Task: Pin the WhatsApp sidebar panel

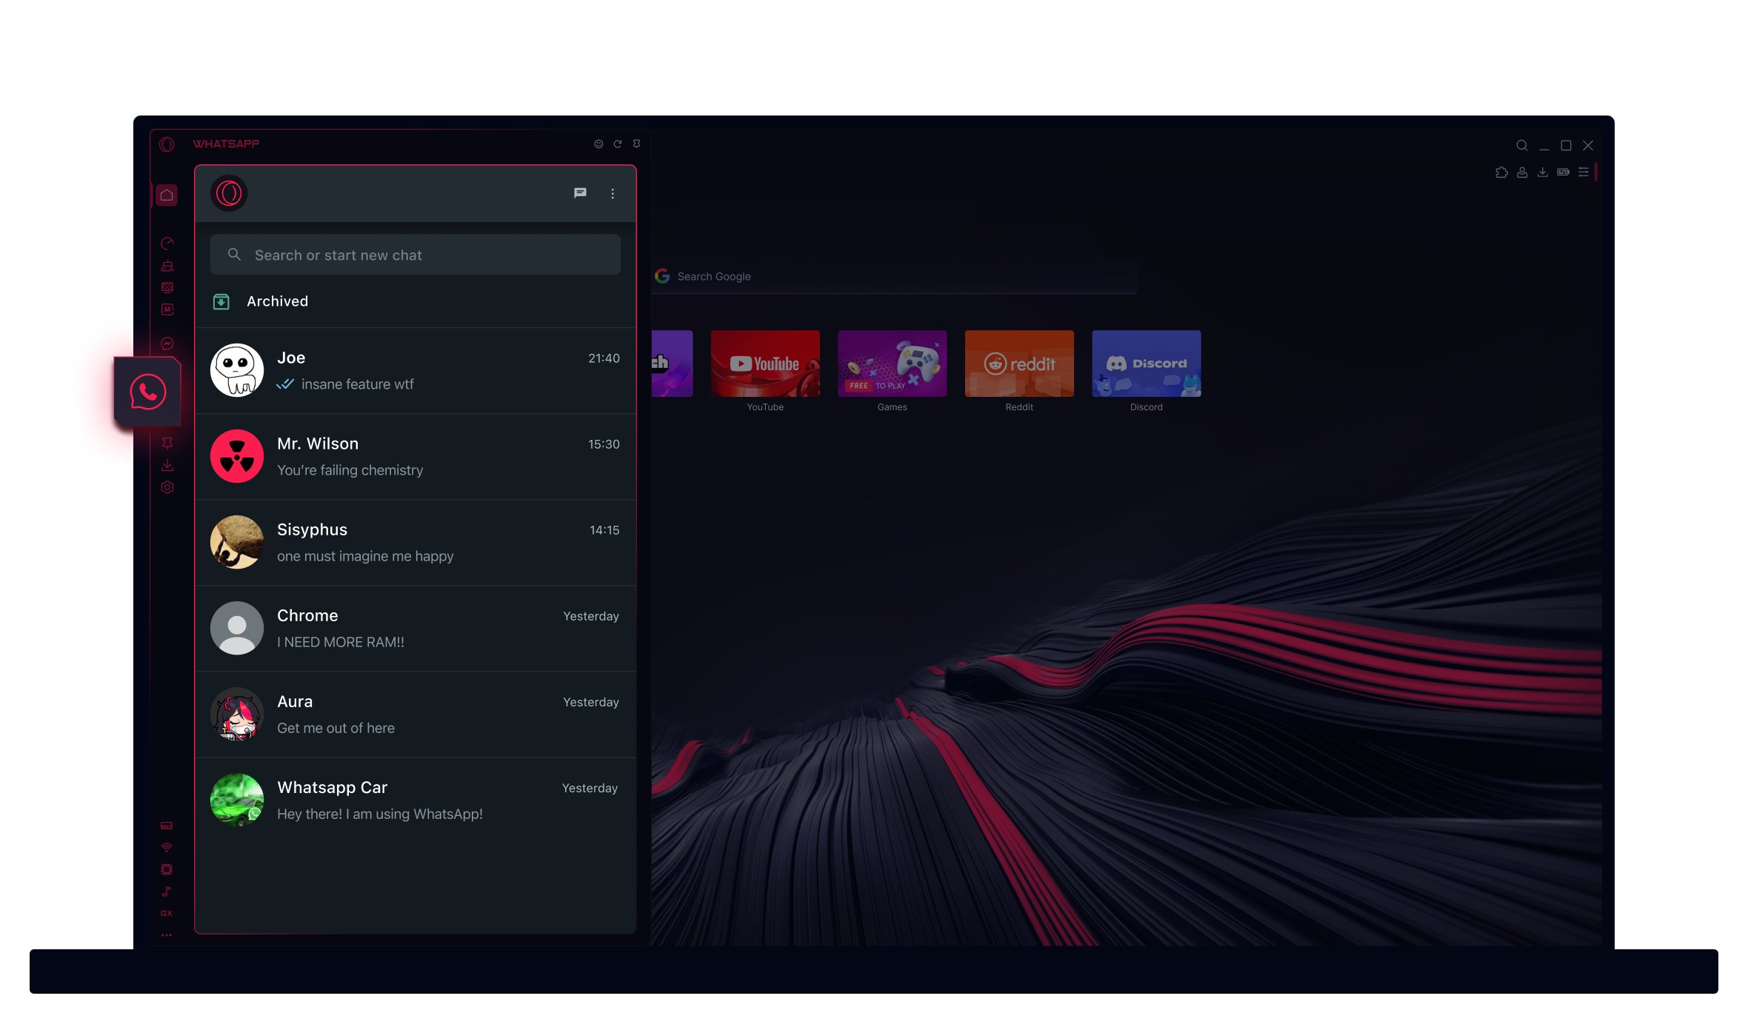Action: [x=636, y=144]
